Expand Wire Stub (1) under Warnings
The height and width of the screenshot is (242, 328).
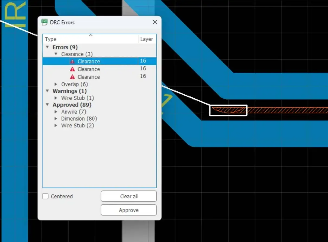[x=56, y=98]
